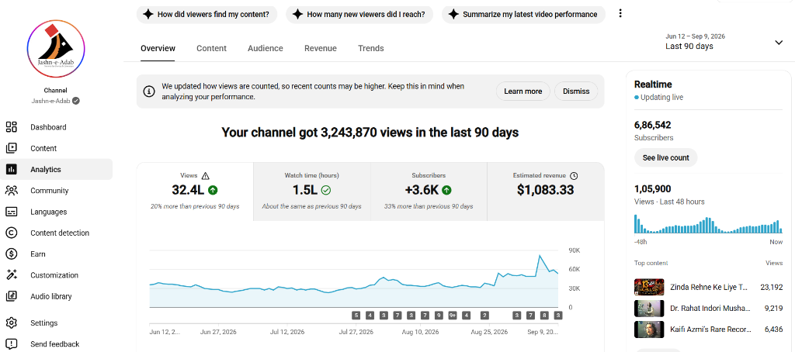Click the realtime 48-hour bar chart
This screenshot has width=795, height=352.
point(708,223)
